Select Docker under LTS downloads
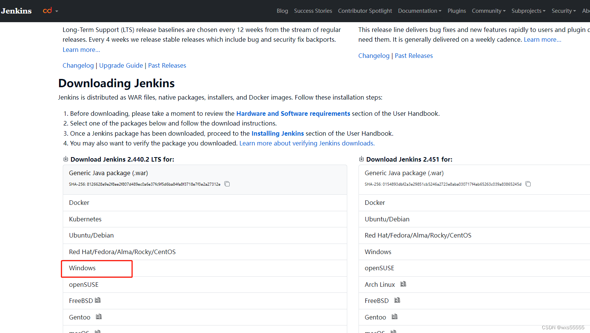Screen dimensions: 590x333 click(205, 203)
